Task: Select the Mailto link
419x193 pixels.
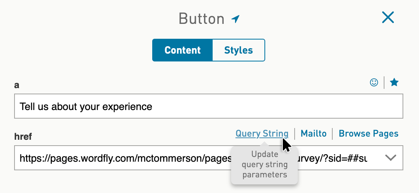Action: pos(313,133)
